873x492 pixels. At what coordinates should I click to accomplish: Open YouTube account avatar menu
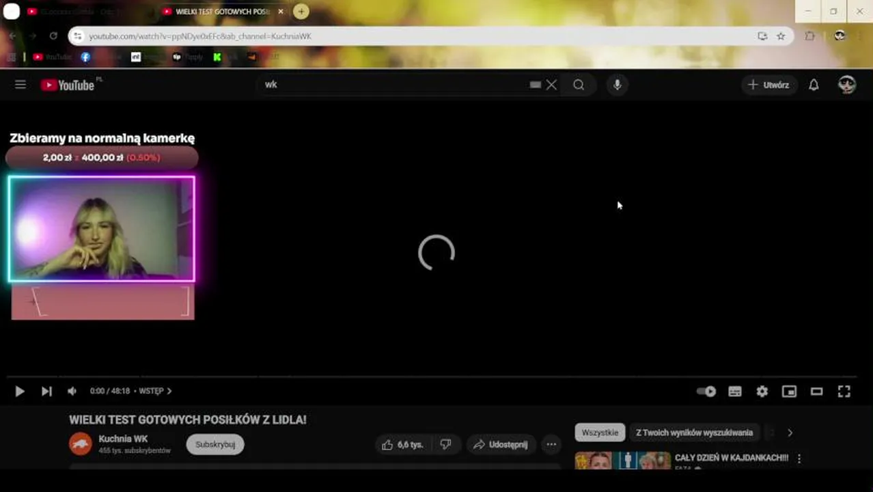point(847,85)
